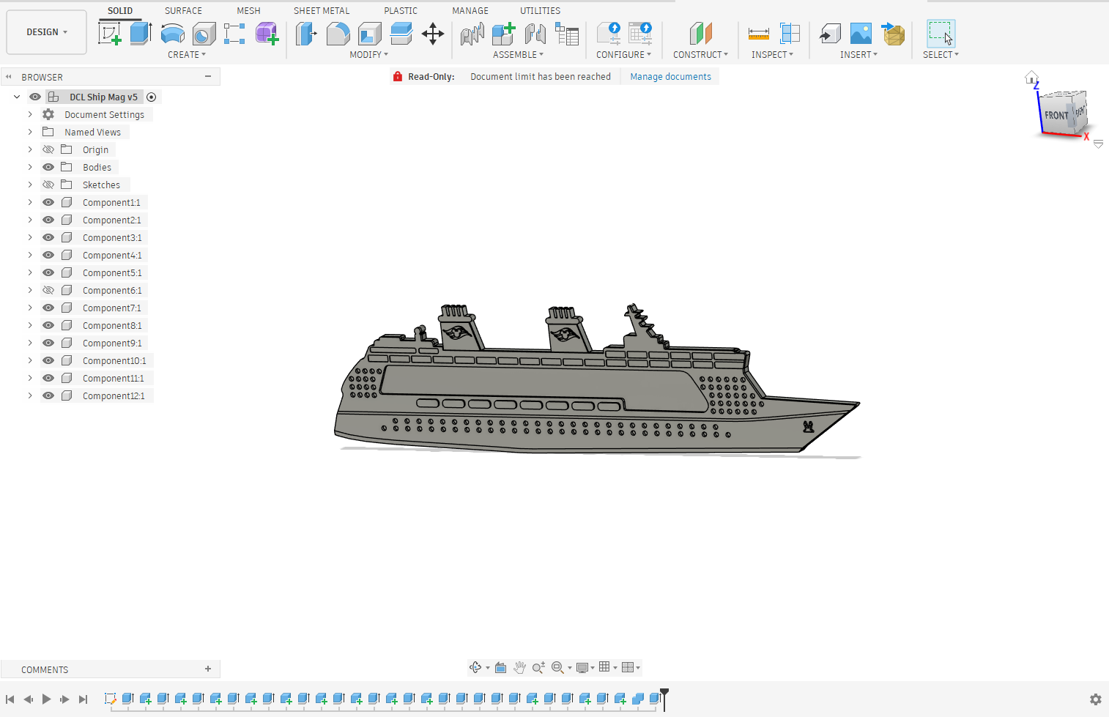Select the Fillet tool in Modify
The height and width of the screenshot is (717, 1109).
(338, 34)
